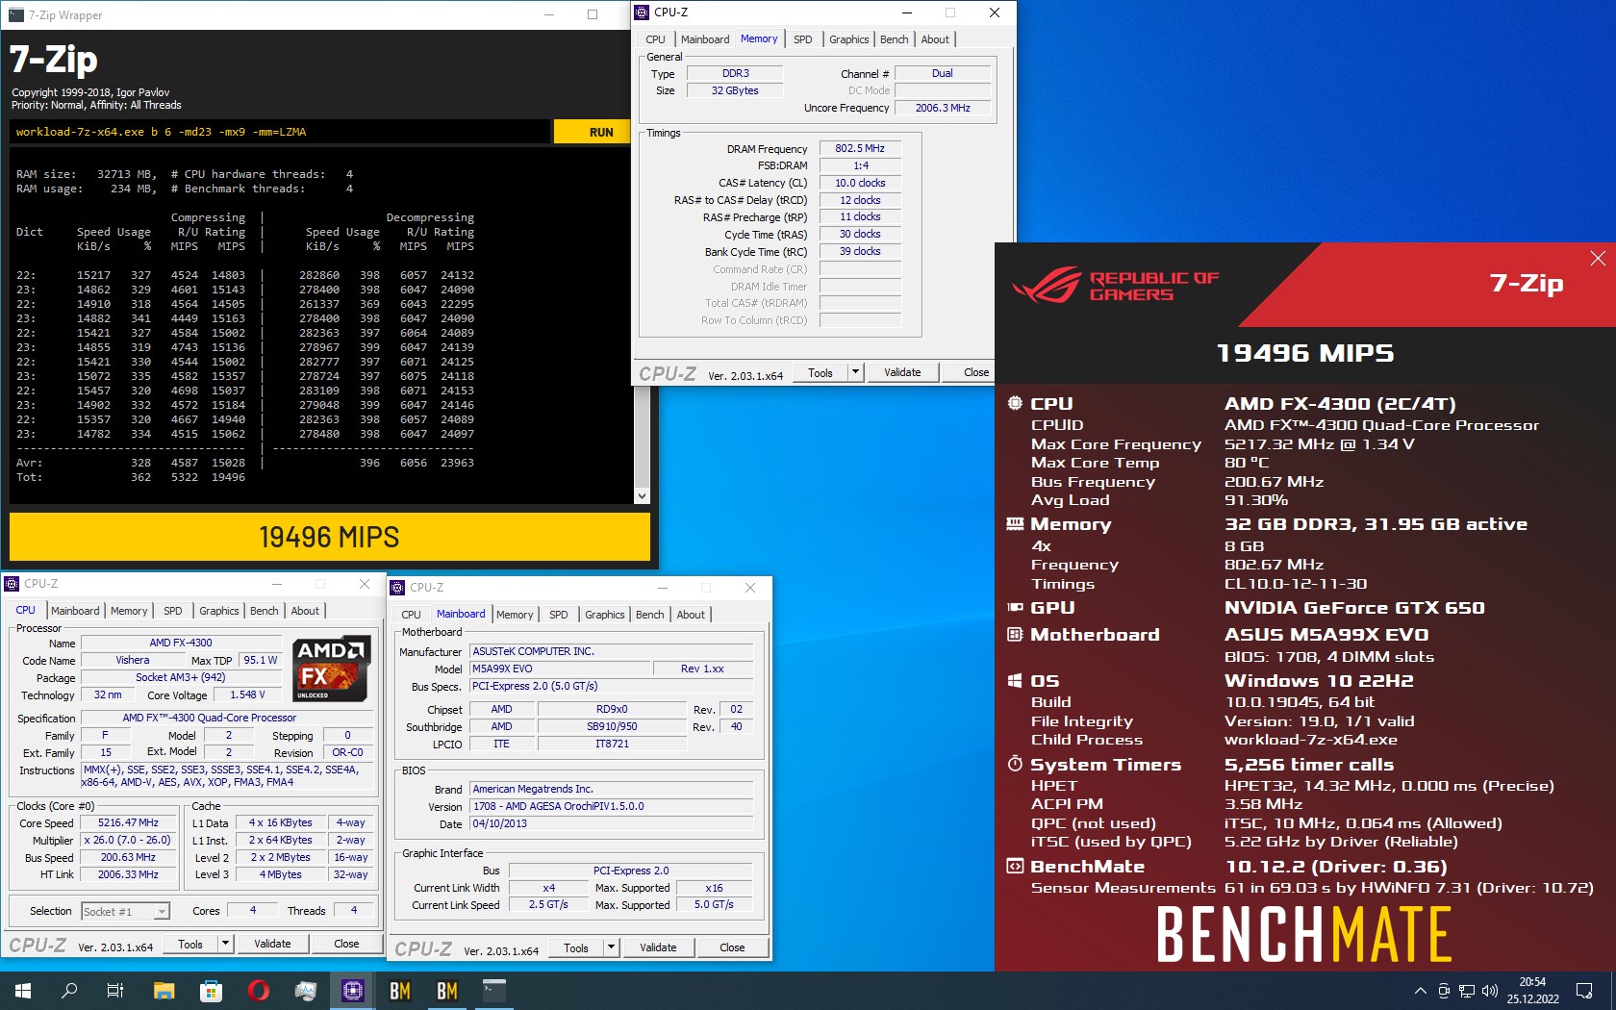The image size is (1616, 1010).
Task: Expand Tools dropdown arrow in Mainboard CPU-Z window
Action: click(611, 947)
